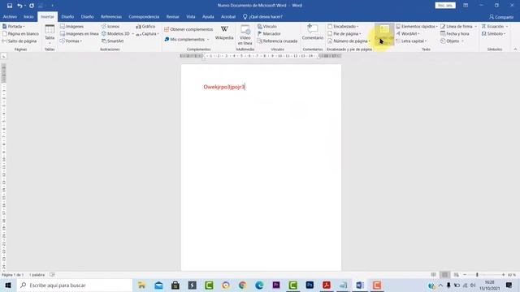Open the Wikipedia add-in
Viewport: 520px width, 292px height.
[x=224, y=32]
